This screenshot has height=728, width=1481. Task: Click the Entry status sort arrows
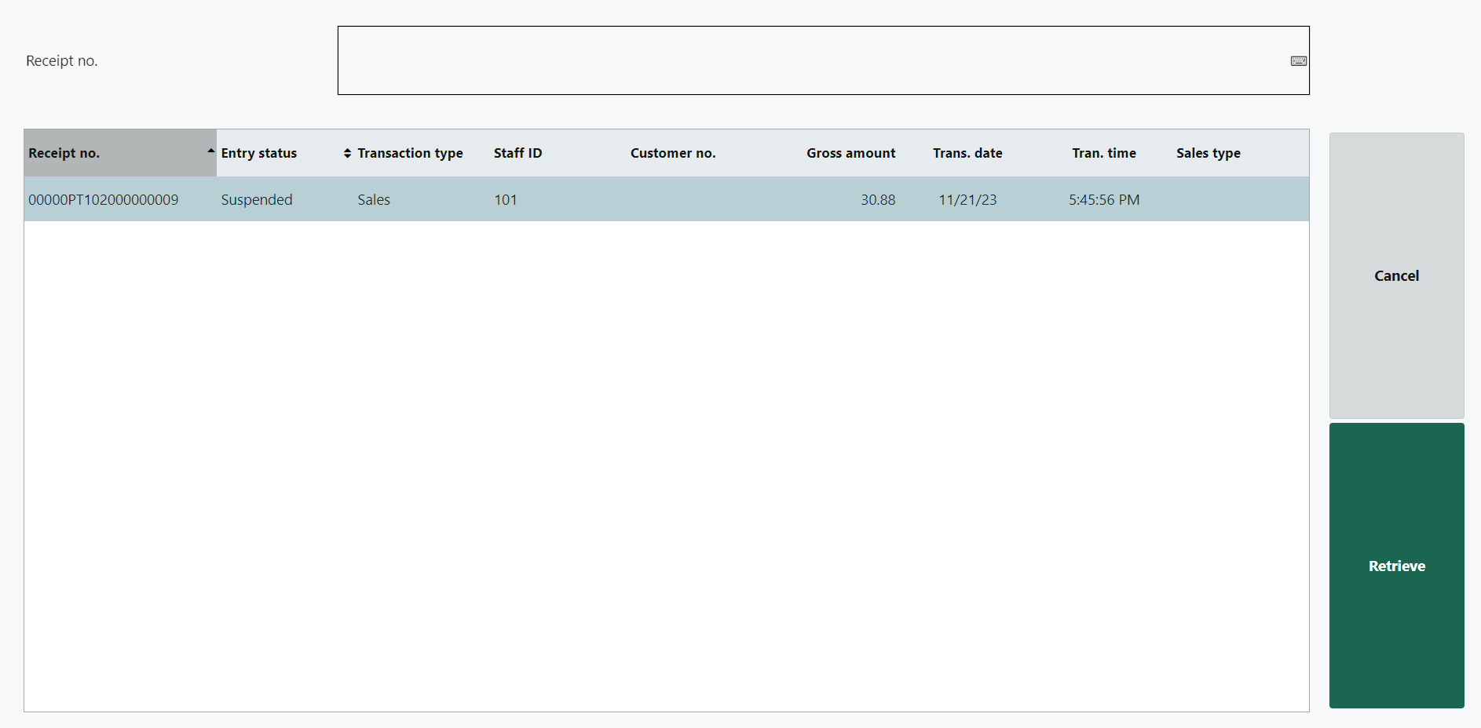click(x=347, y=153)
